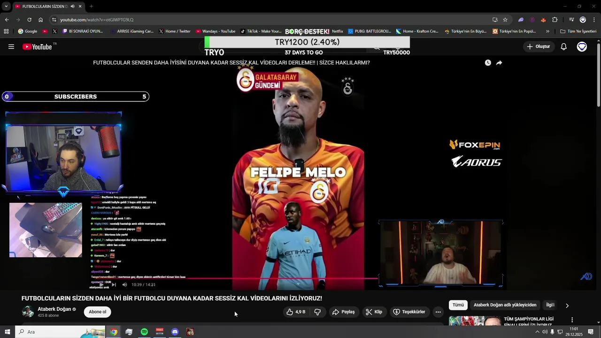This screenshot has height=338, width=601.
Task: Open the Wandays - YouTube bookmark
Action: click(216, 31)
